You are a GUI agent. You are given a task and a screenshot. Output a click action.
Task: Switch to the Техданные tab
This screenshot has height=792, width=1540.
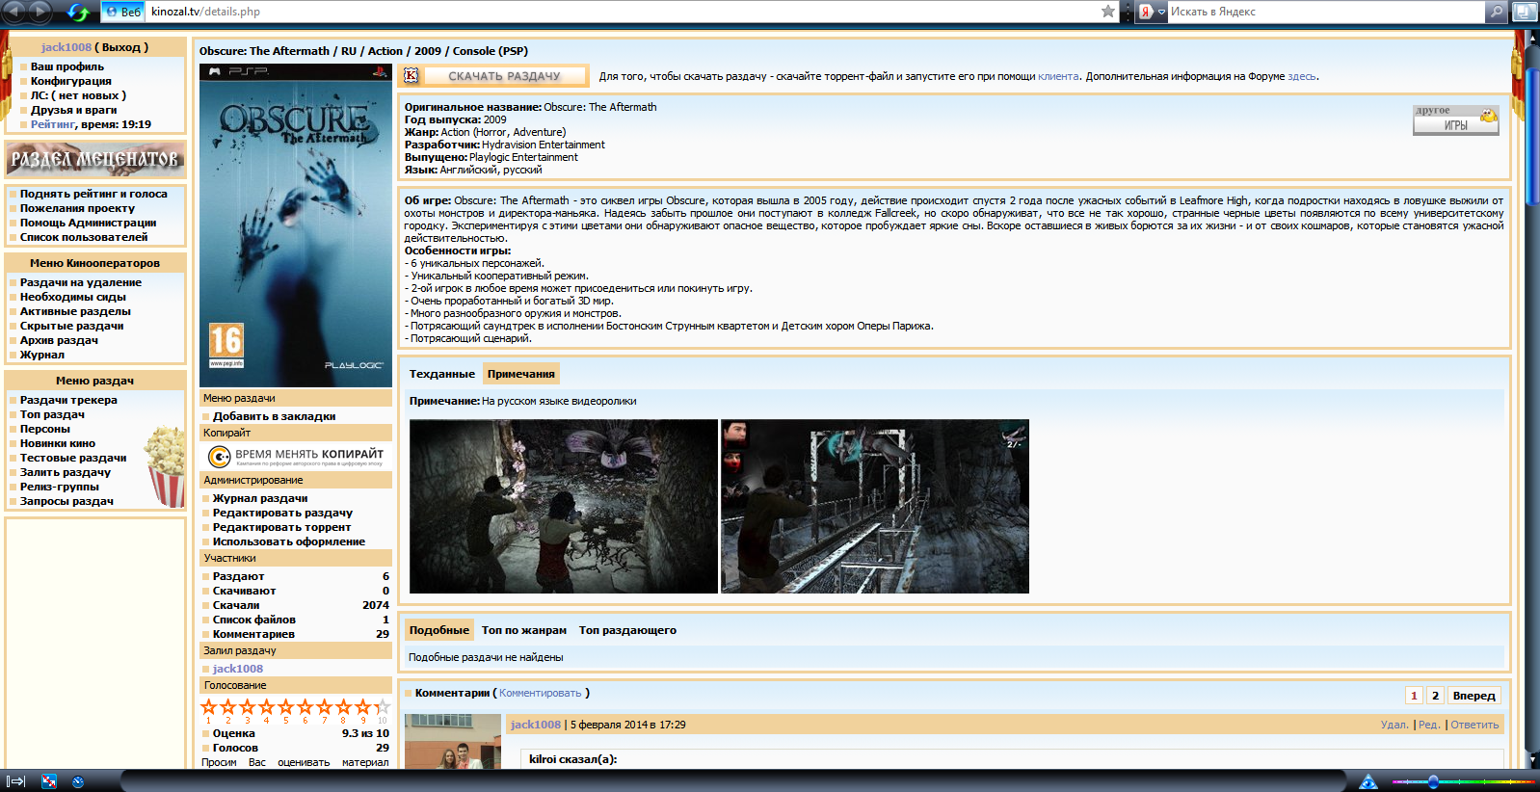[x=441, y=374]
